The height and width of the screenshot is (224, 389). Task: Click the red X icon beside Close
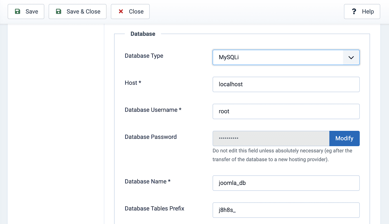tap(121, 11)
